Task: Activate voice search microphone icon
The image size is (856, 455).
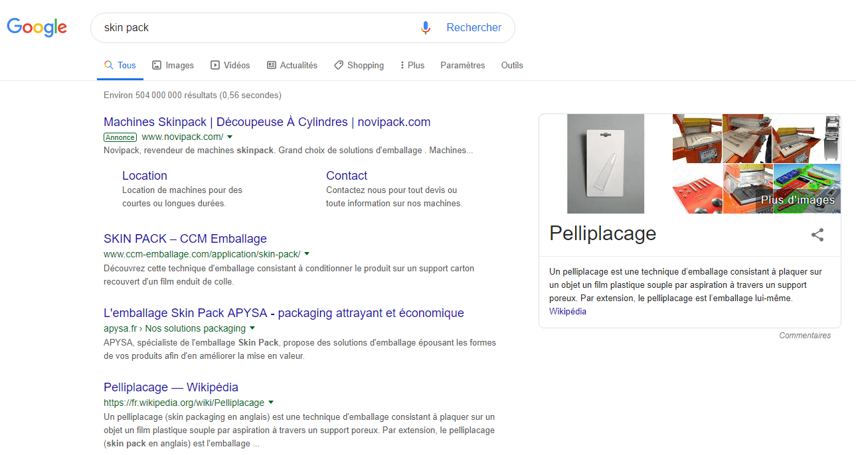Action: click(x=426, y=28)
